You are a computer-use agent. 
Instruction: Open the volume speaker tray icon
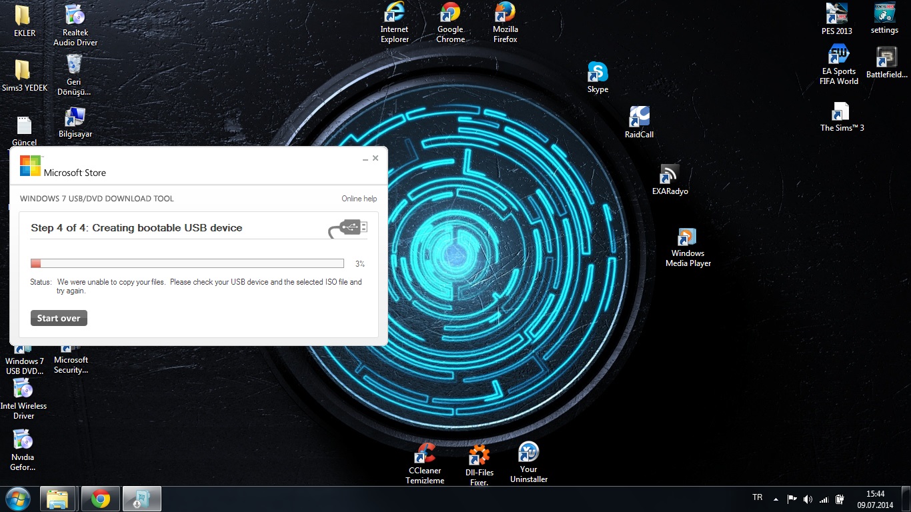(808, 499)
